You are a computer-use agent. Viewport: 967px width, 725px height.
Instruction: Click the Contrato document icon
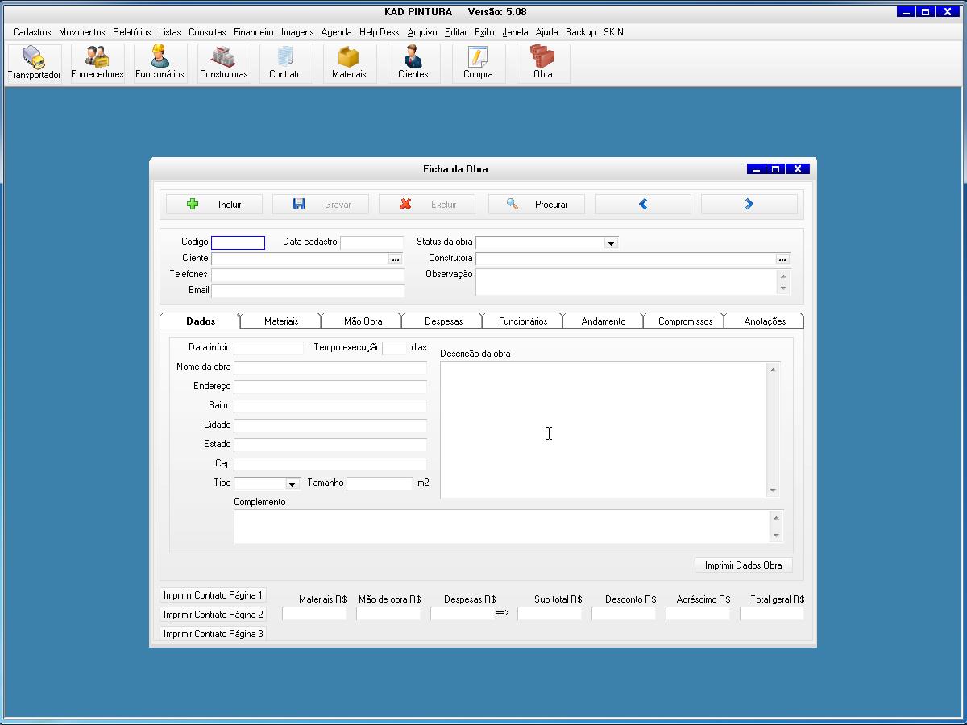pyautogui.click(x=285, y=63)
